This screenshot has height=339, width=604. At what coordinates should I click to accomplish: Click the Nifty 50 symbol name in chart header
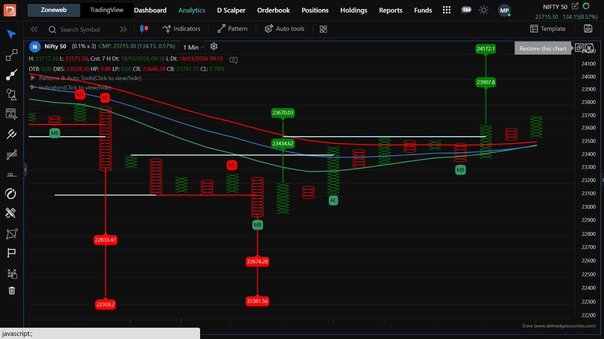55,46
